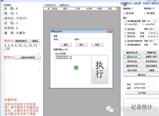Click 更换被封账号 button

point(21,41)
